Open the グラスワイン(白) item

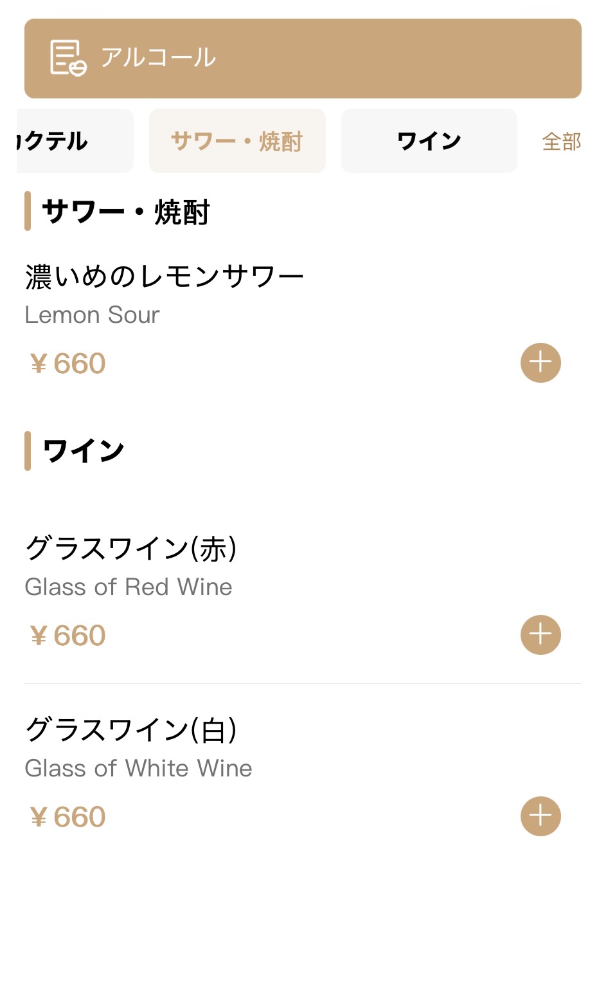point(131,730)
